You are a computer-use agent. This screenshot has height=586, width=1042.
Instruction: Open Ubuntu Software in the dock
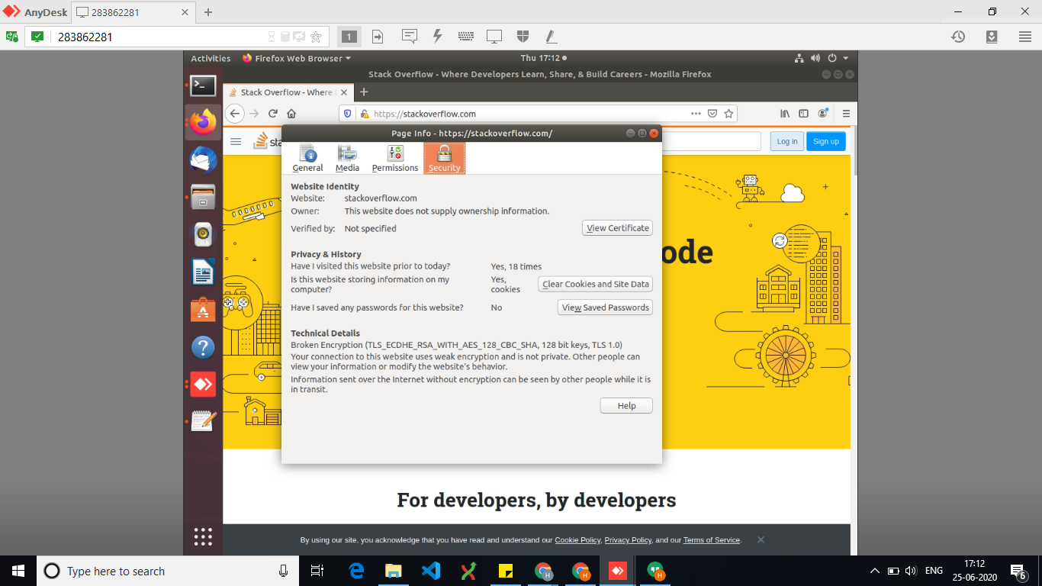point(203,310)
